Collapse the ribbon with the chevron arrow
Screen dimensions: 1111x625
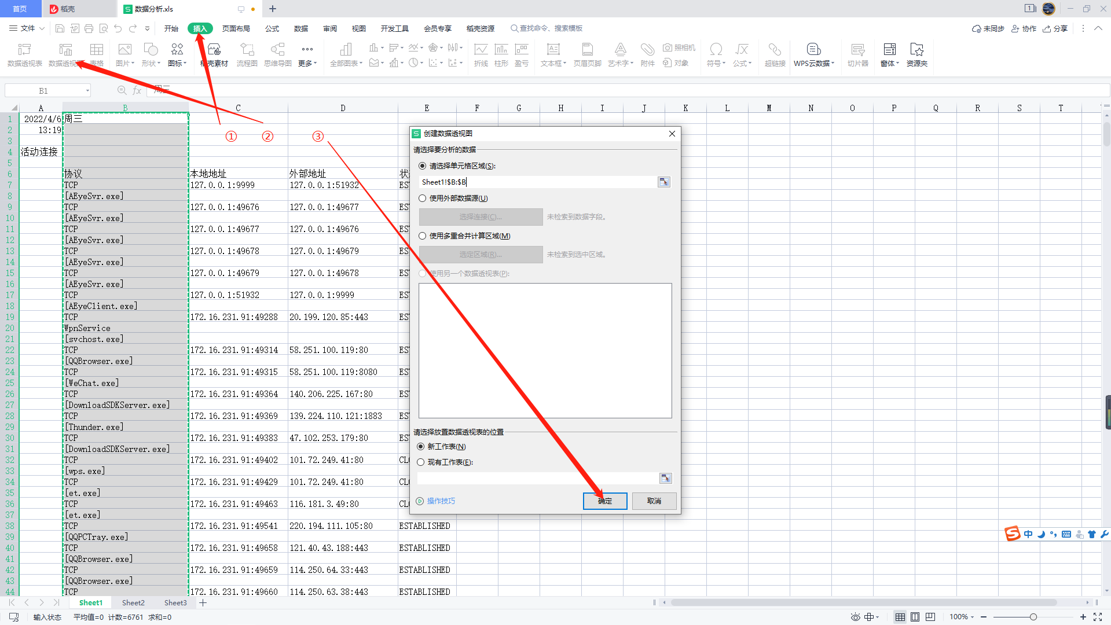(1098, 28)
